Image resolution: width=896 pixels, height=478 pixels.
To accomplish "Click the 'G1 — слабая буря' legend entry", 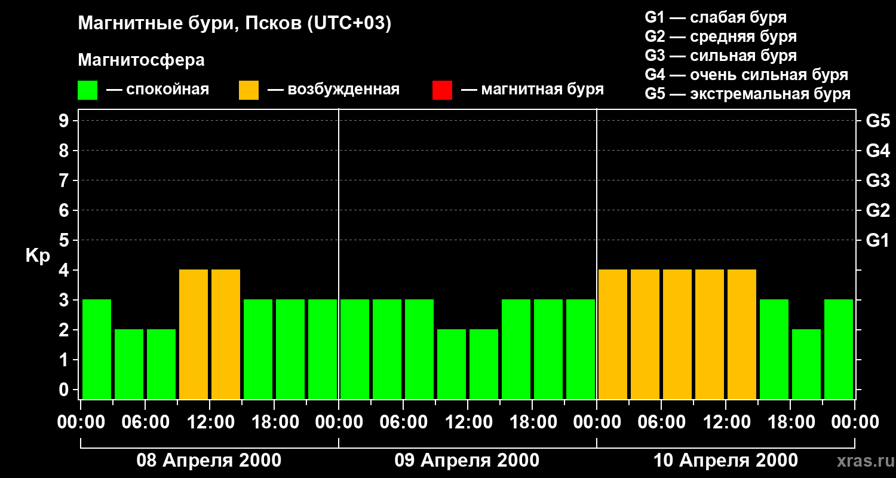I will 716,17.
